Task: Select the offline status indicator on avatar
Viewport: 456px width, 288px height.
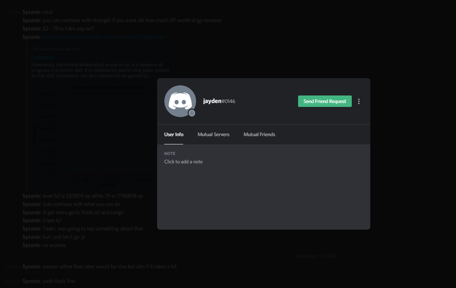Action: click(191, 113)
